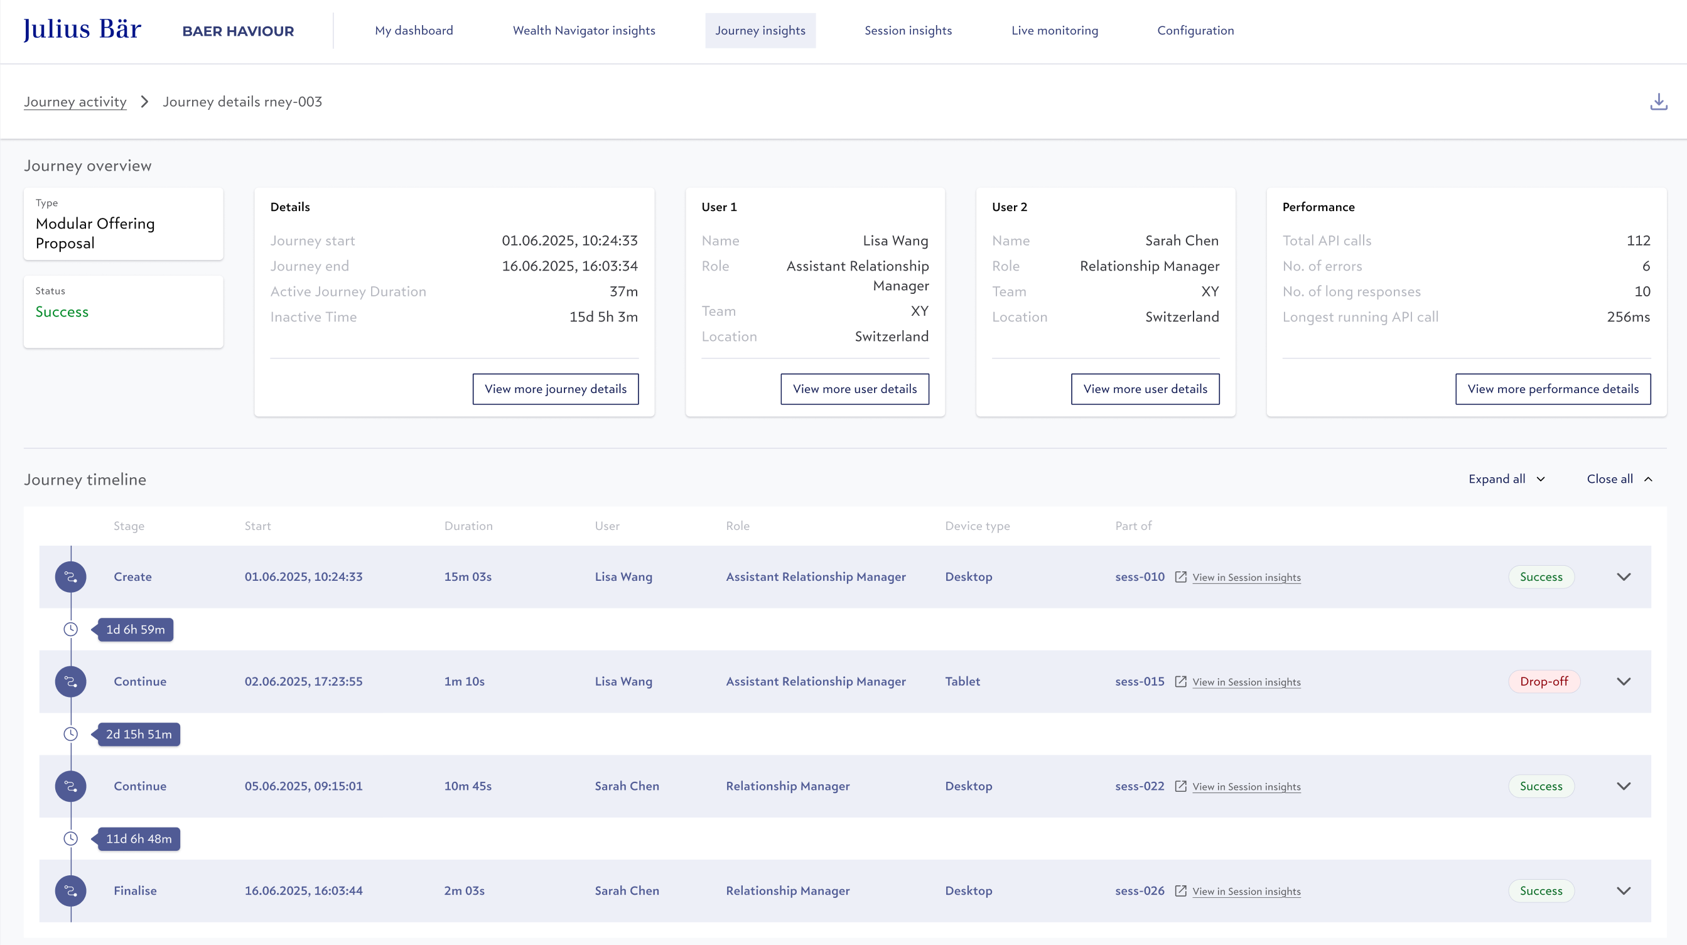1687x945 pixels.
Task: Open View in Session insights for sess-026
Action: click(x=1246, y=891)
